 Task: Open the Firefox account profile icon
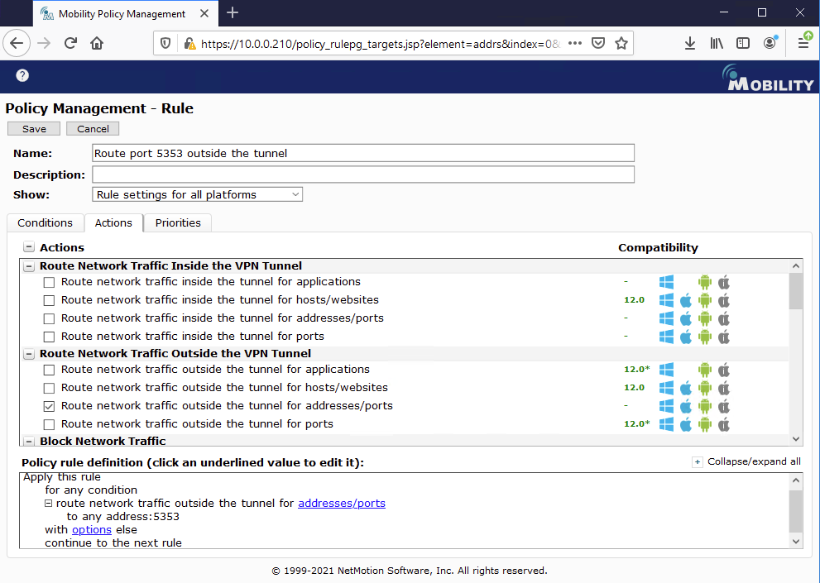[770, 43]
